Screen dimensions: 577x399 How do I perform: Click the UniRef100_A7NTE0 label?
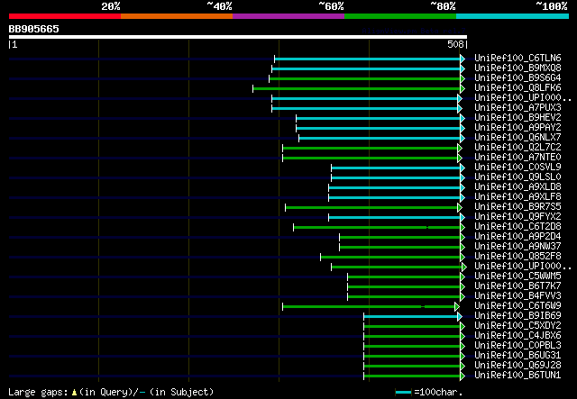[517, 158]
